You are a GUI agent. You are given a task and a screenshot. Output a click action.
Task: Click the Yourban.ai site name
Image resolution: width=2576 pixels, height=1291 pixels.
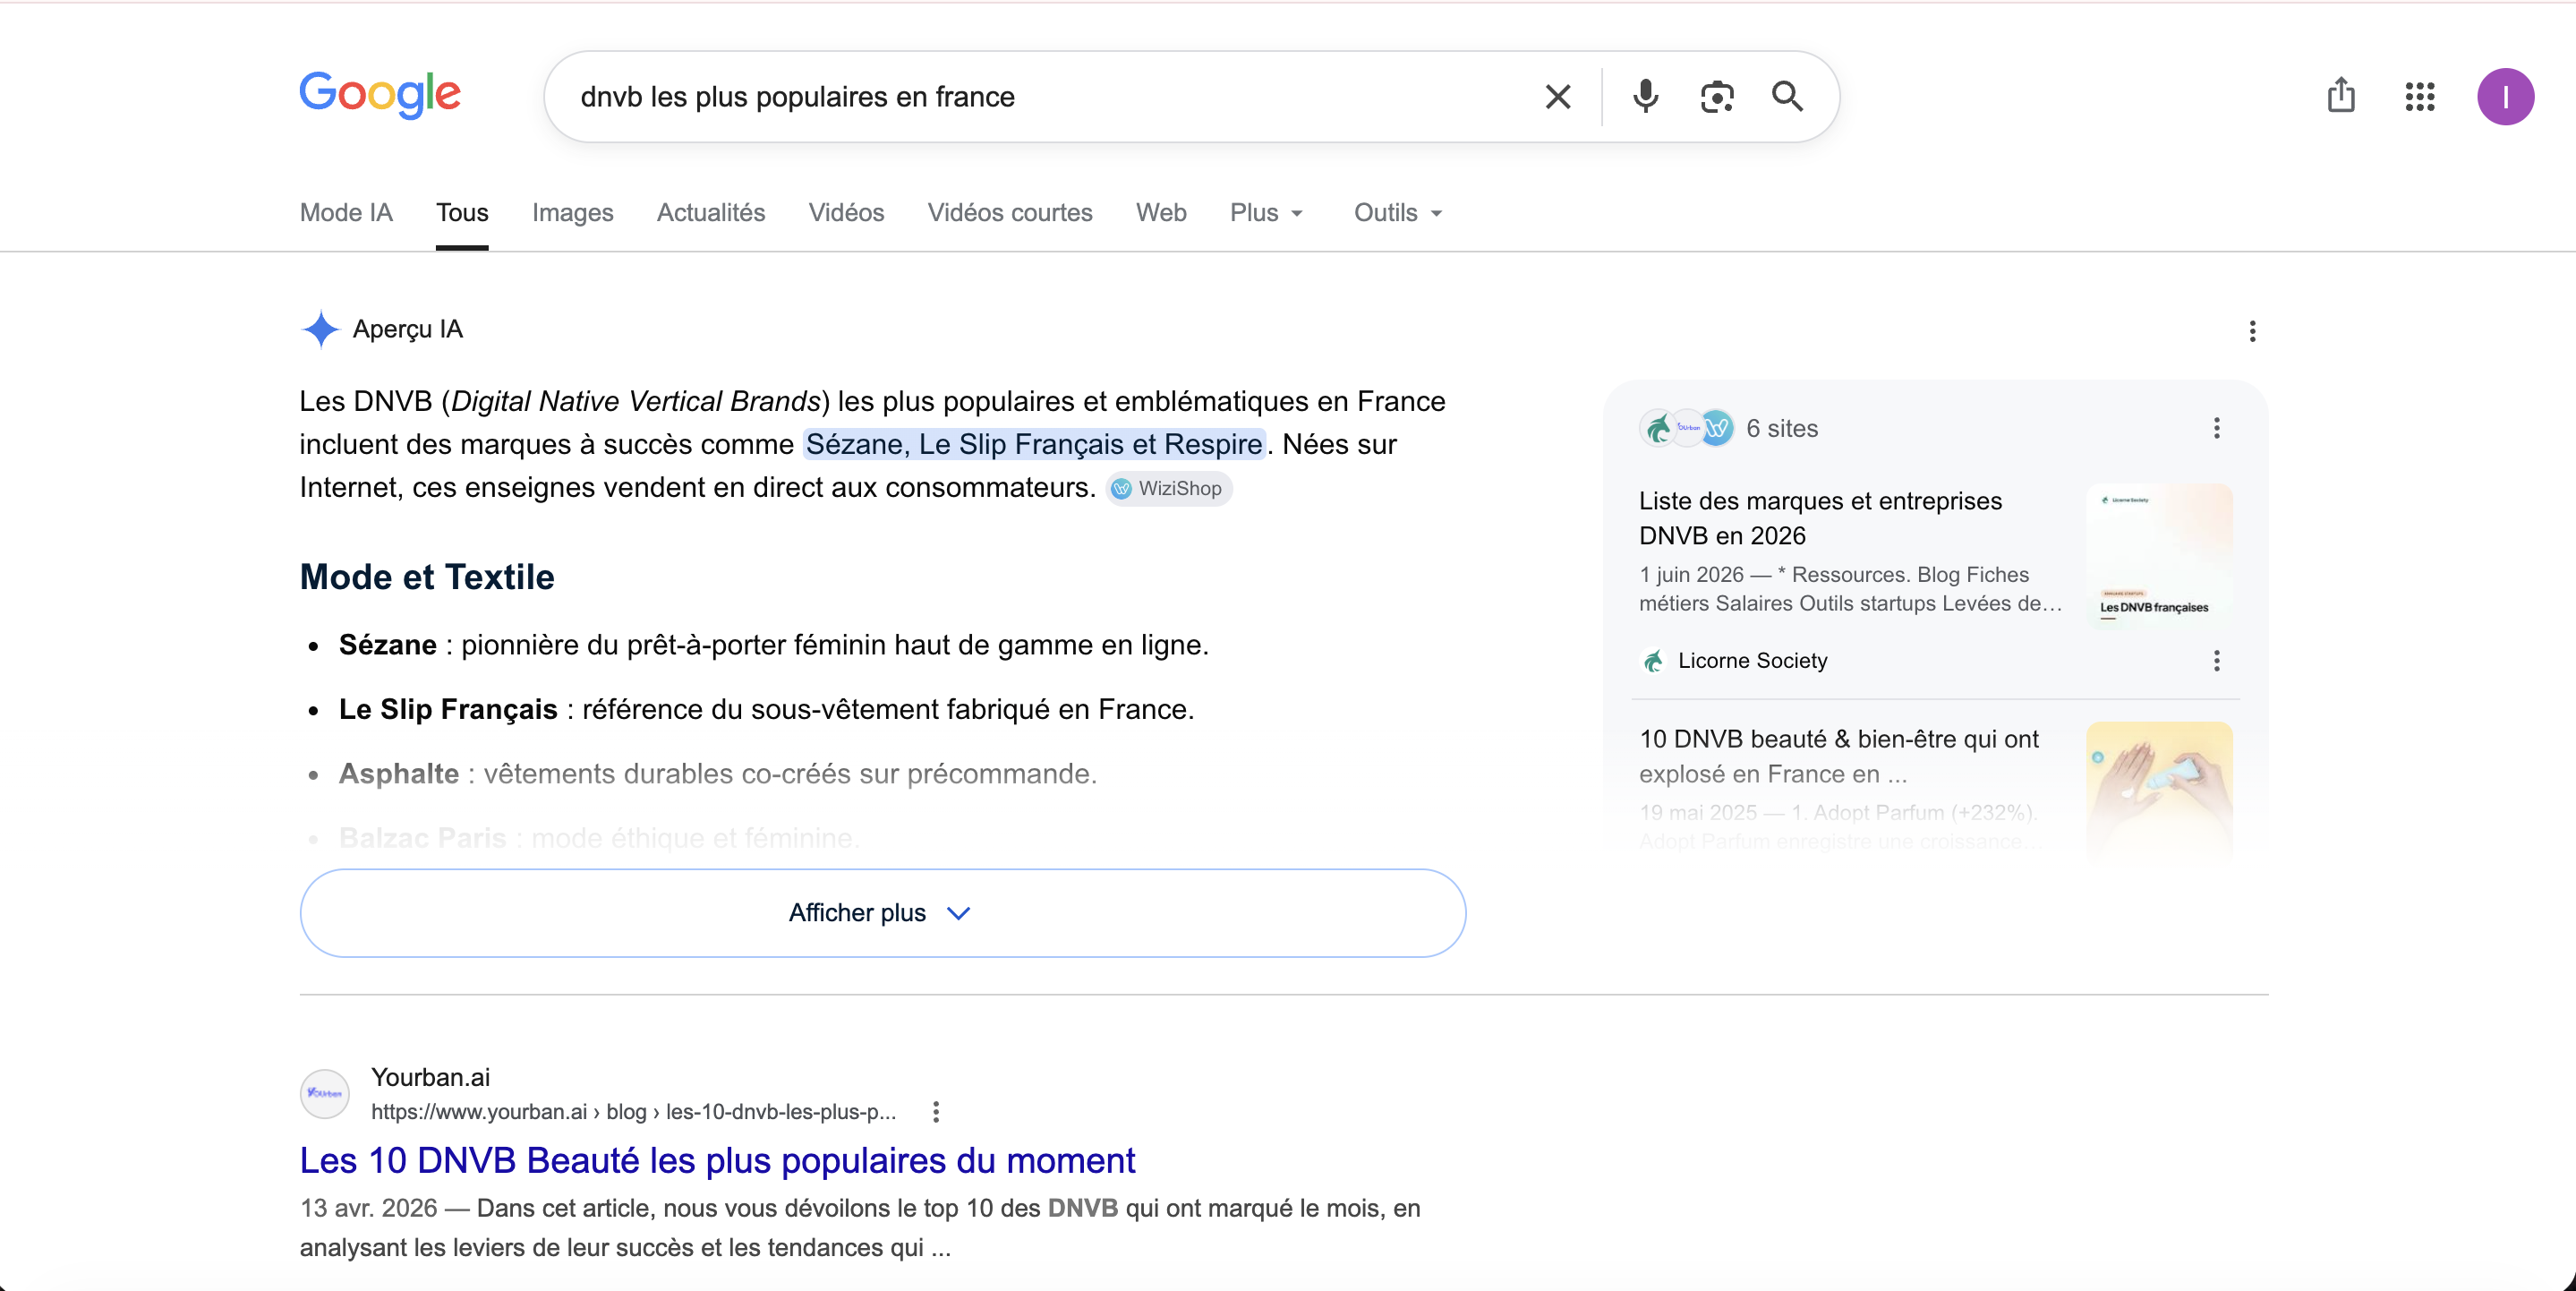pyautogui.click(x=430, y=1077)
